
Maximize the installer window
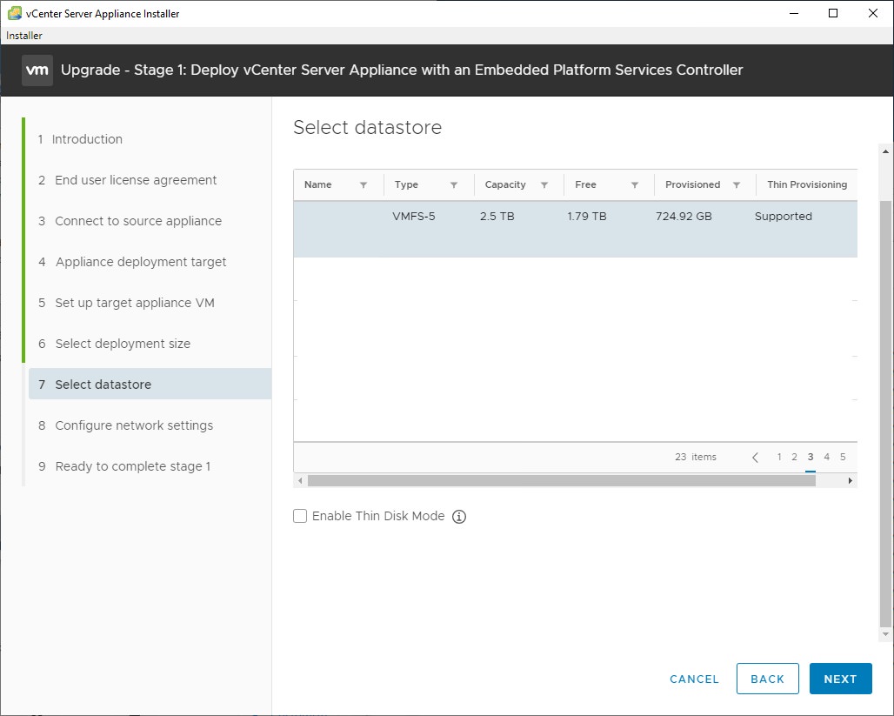pyautogui.click(x=833, y=13)
